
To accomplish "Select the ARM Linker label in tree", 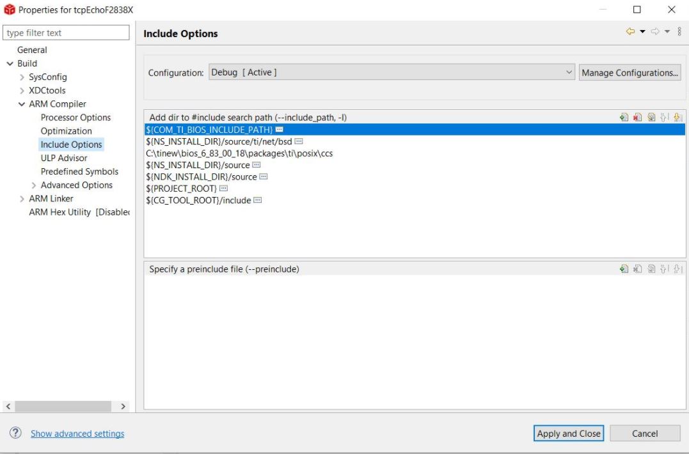I will 51,198.
